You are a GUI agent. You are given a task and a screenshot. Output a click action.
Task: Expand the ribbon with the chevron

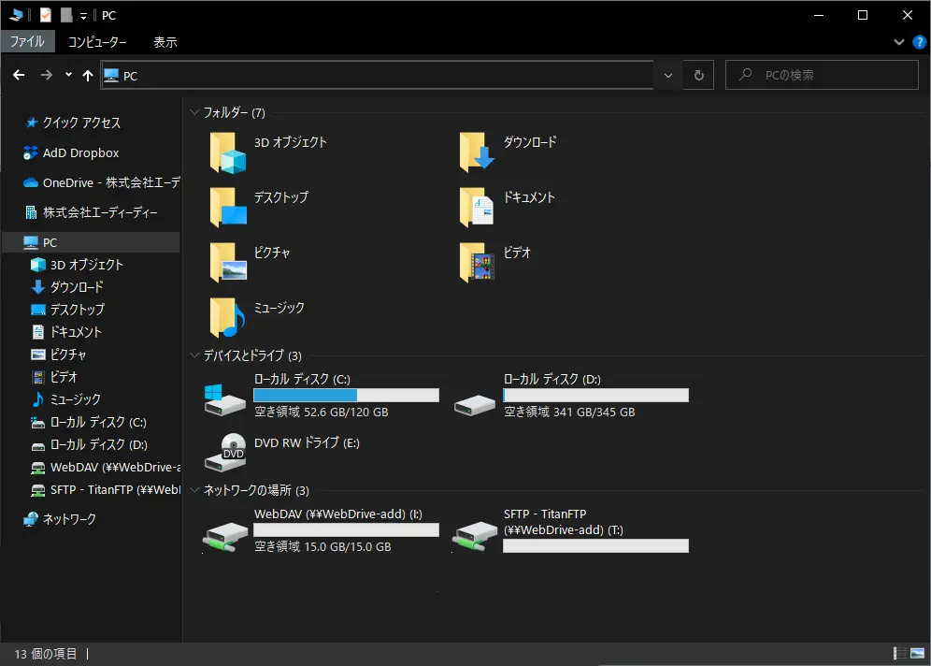(898, 42)
